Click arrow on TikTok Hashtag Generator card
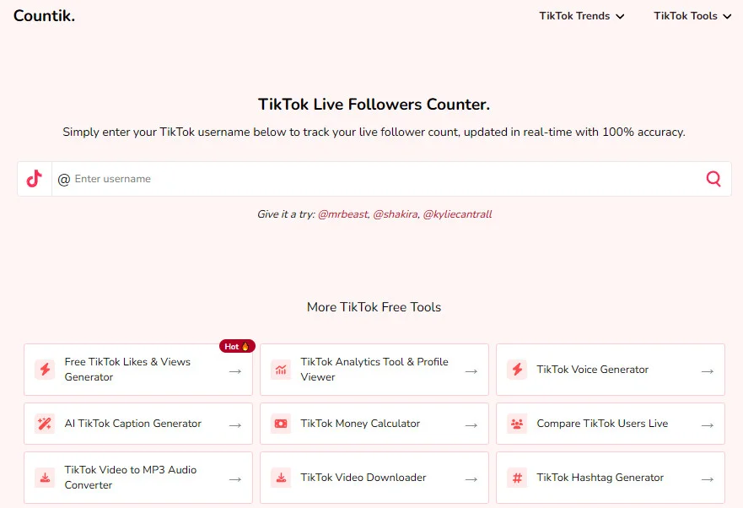This screenshot has height=508, width=743. tap(708, 479)
